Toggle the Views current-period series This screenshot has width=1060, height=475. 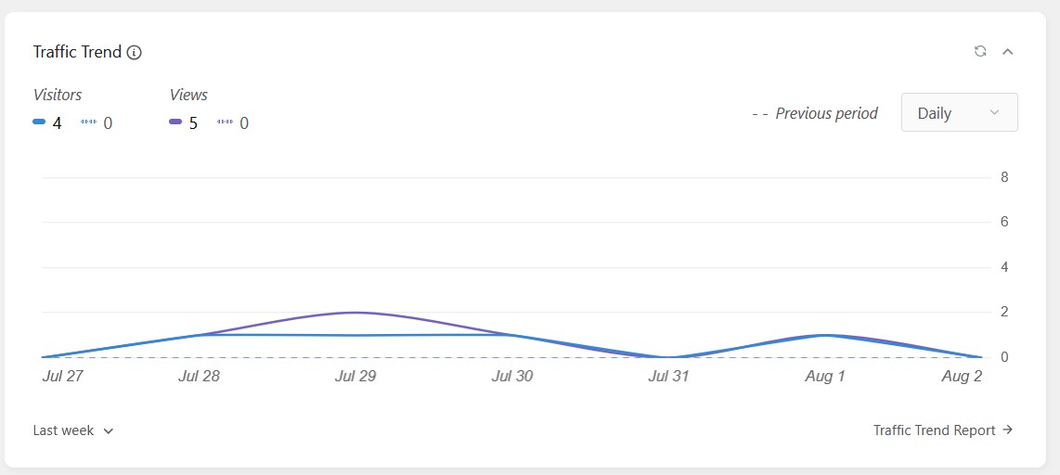pos(183,123)
